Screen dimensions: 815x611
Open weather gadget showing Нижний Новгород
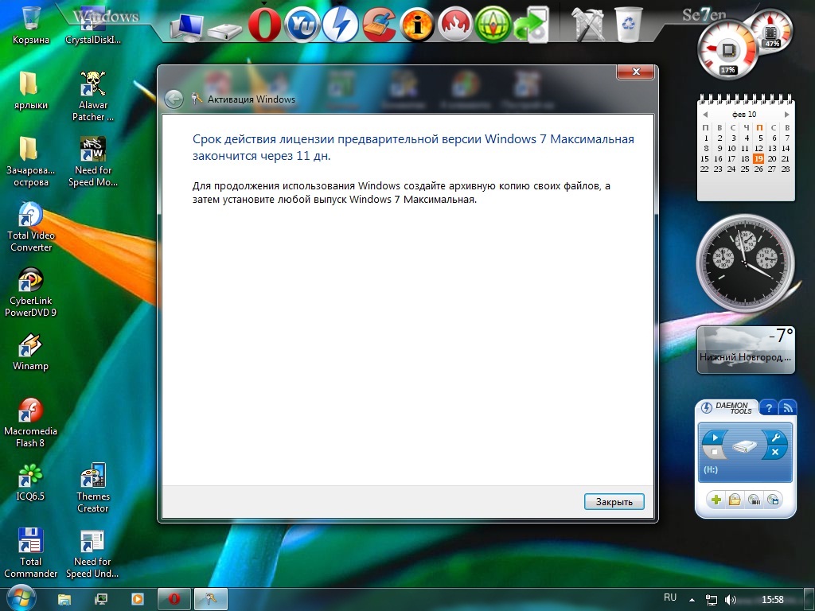pos(746,350)
